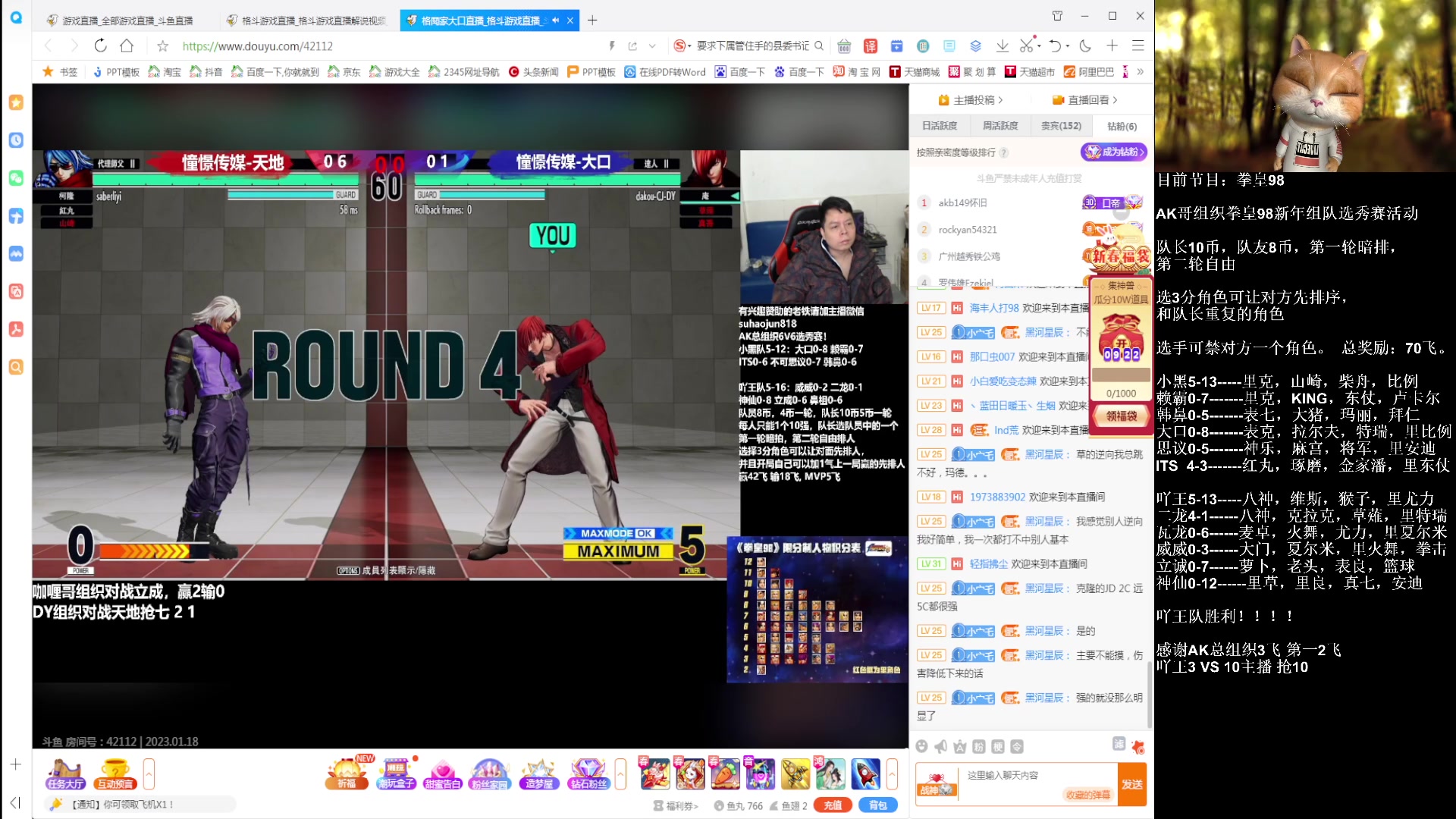
Task: Click the yellow star sidebar icon
Action: [x=16, y=102]
